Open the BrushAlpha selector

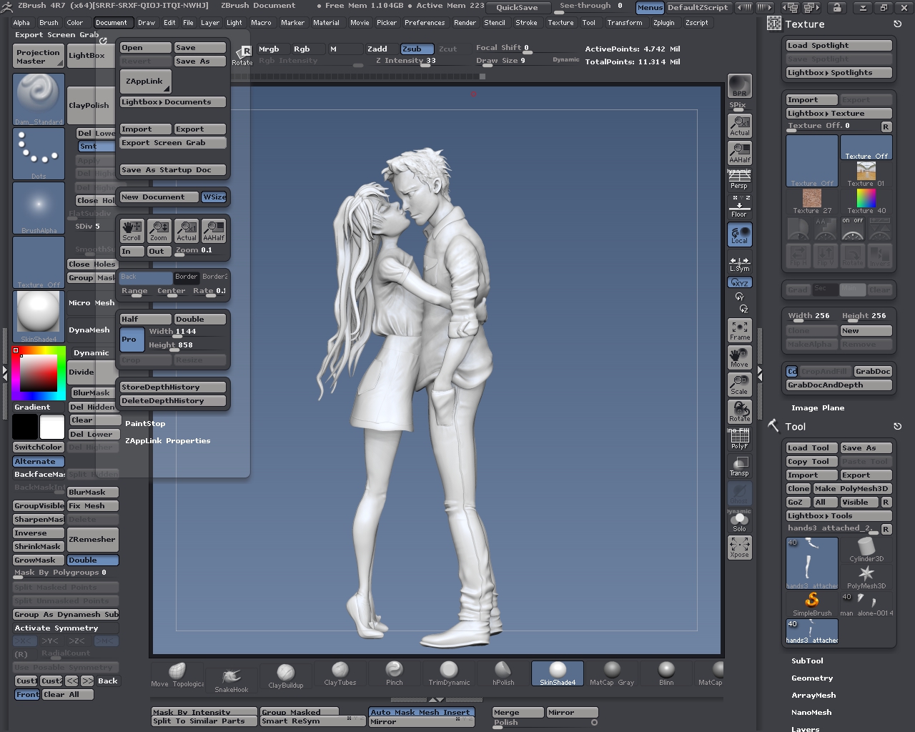(39, 208)
